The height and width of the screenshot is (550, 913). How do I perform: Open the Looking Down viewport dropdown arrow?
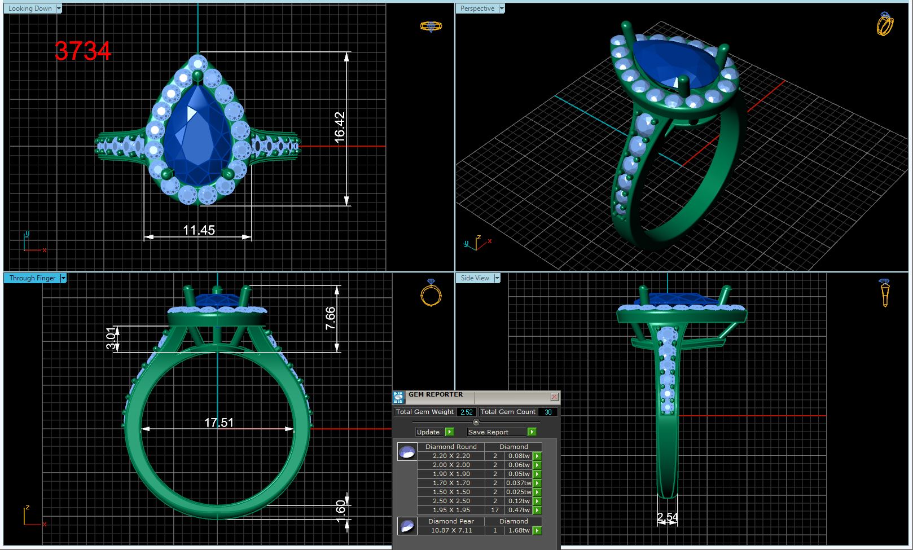point(59,8)
